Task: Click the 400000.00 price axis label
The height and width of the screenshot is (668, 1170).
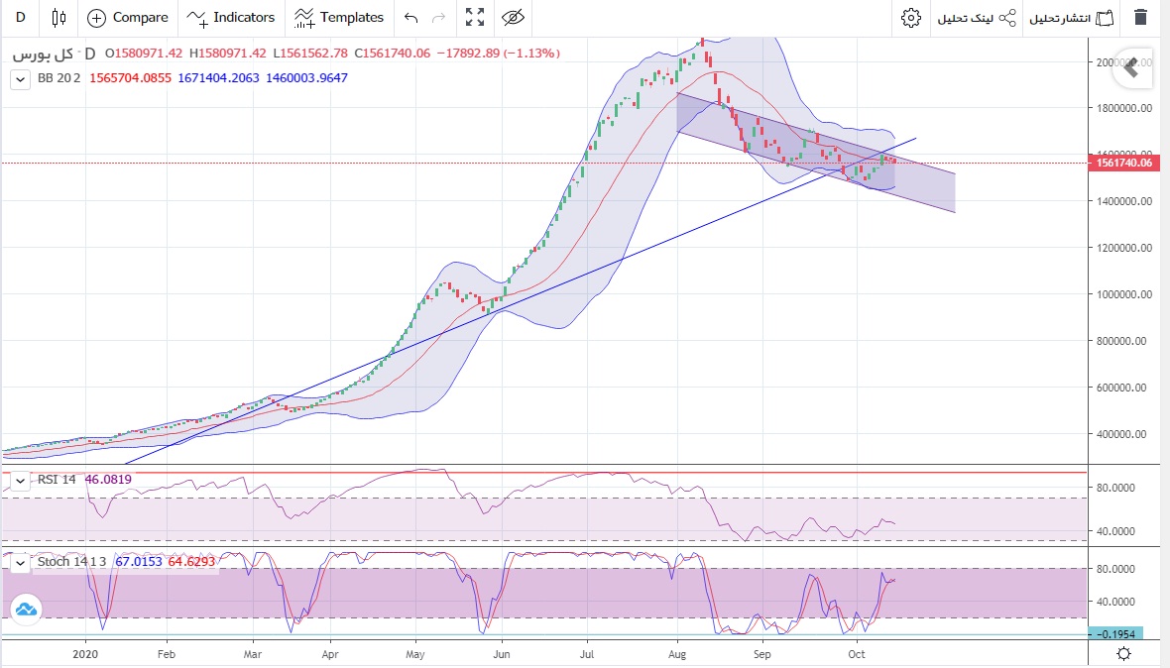Action: (1123, 434)
